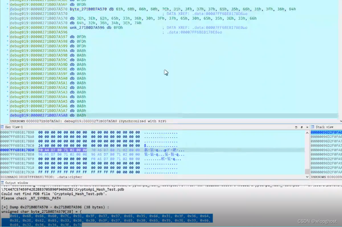Viewport: 342px width, 227px height.
Task: Select line debug019:00000271B0D7A5A4
Action: (39, 97)
